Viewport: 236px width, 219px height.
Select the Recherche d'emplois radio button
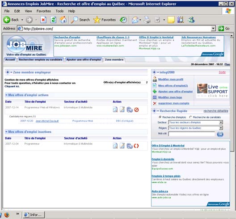[x=160, y=117]
